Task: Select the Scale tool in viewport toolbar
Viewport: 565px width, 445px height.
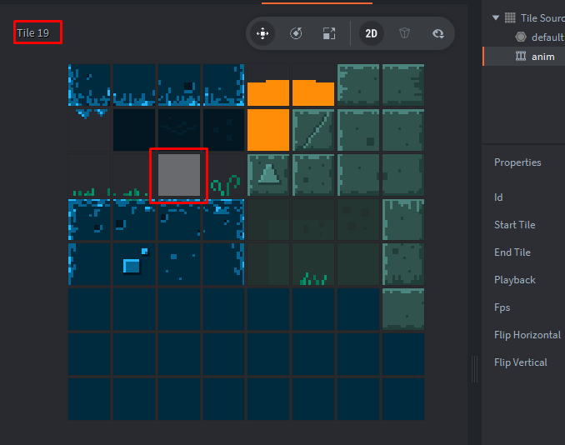Action: click(328, 33)
